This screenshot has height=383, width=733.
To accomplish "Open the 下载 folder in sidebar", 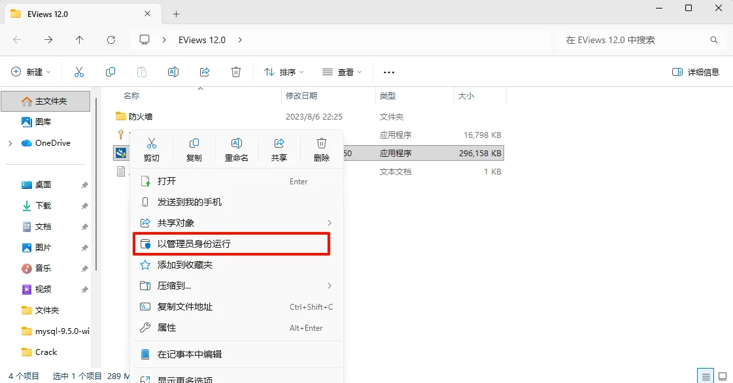I will tap(43, 205).
